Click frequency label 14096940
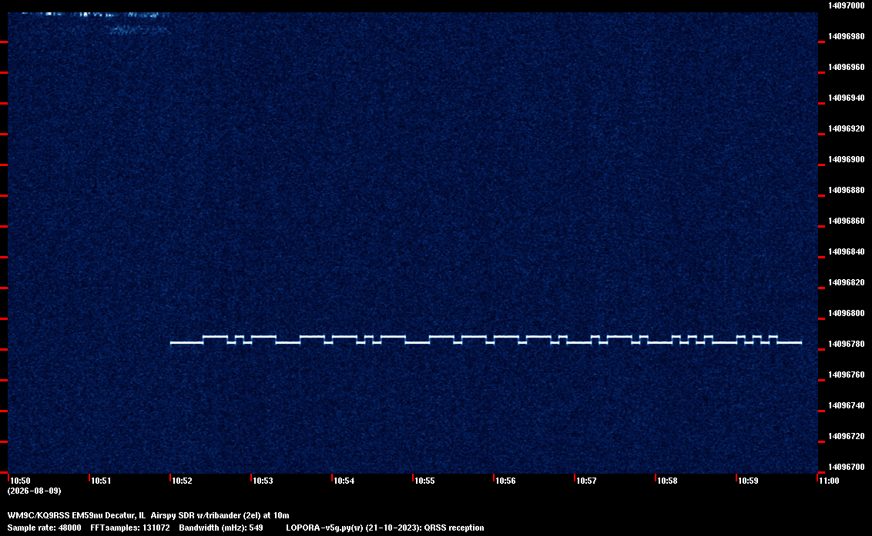The width and height of the screenshot is (872, 536). [x=847, y=98]
